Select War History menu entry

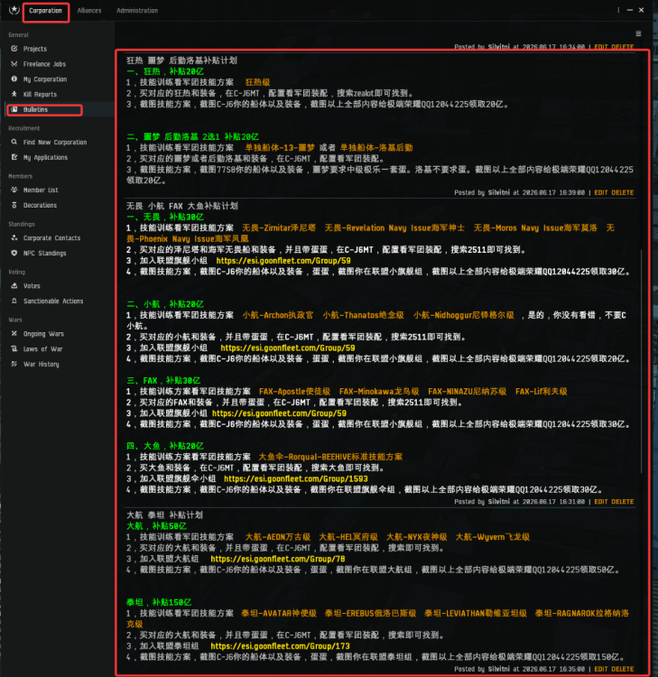pos(41,364)
